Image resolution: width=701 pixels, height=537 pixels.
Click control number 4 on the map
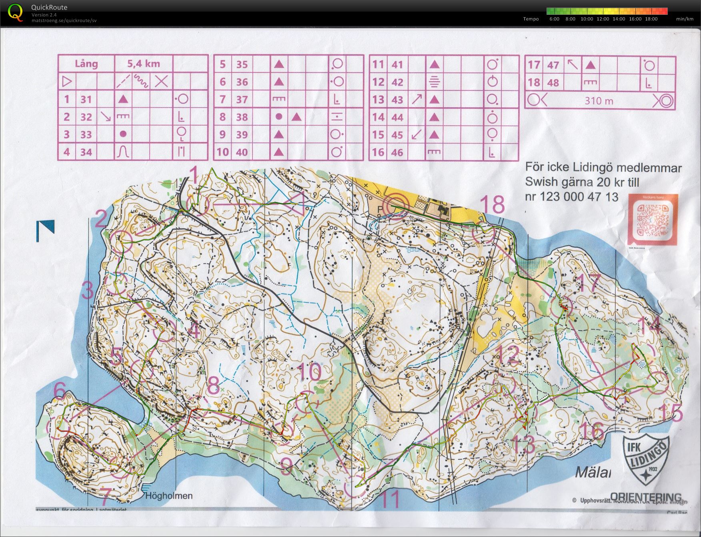(195, 331)
